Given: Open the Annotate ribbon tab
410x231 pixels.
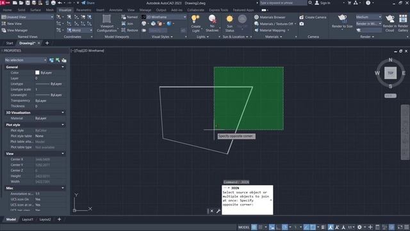Looking at the screenshot, I should tap(115, 10).
